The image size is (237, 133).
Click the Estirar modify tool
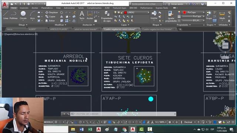tap(50, 21)
